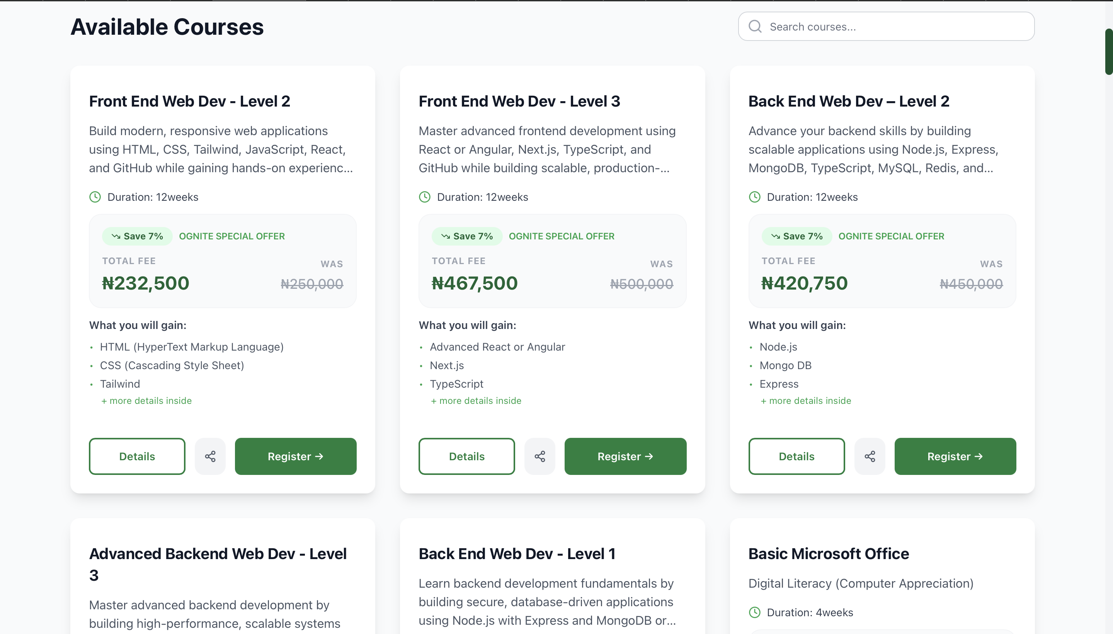Viewport: 1113px width, 634px height.
Task: Share the Front End Level 3 course
Action: click(539, 456)
